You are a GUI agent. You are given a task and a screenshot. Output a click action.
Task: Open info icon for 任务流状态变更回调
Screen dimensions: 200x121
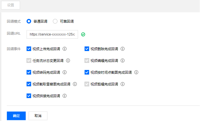point(68,61)
